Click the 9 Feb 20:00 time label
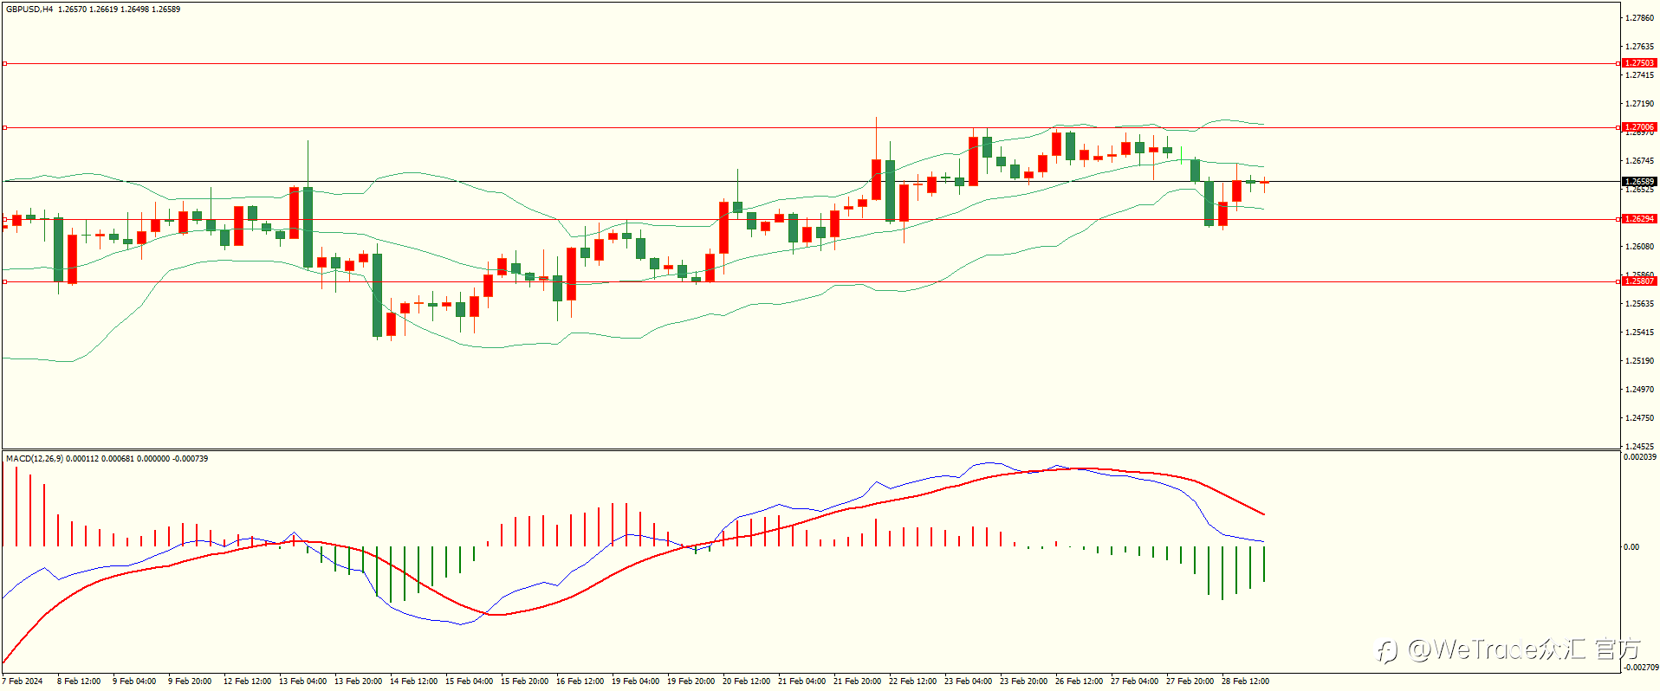 190,681
